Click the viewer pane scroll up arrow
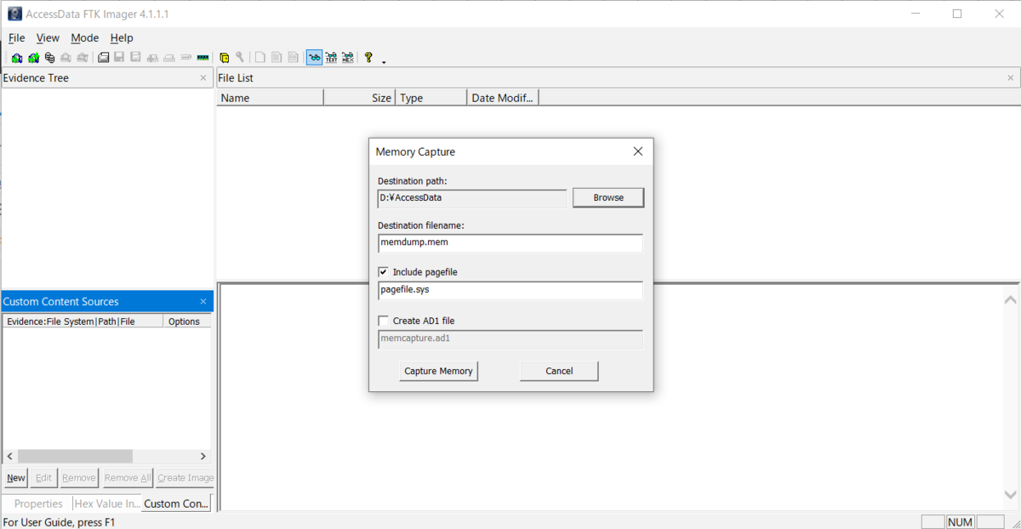 (1010, 299)
